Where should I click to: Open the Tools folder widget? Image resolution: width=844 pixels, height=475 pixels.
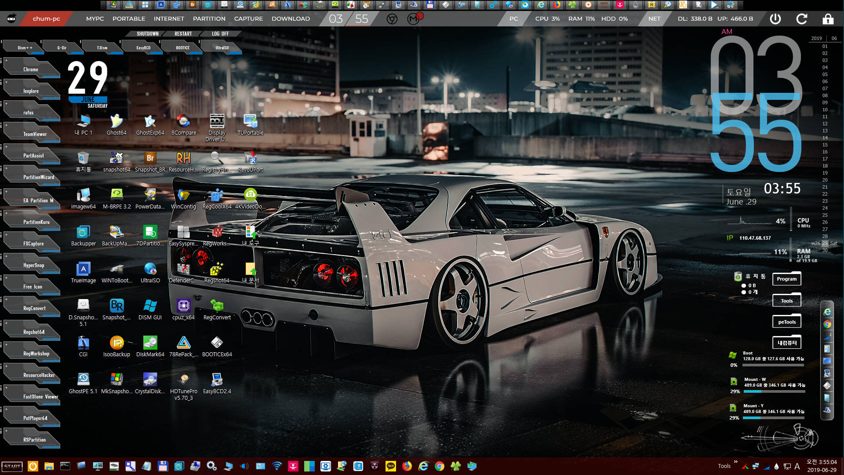786,300
